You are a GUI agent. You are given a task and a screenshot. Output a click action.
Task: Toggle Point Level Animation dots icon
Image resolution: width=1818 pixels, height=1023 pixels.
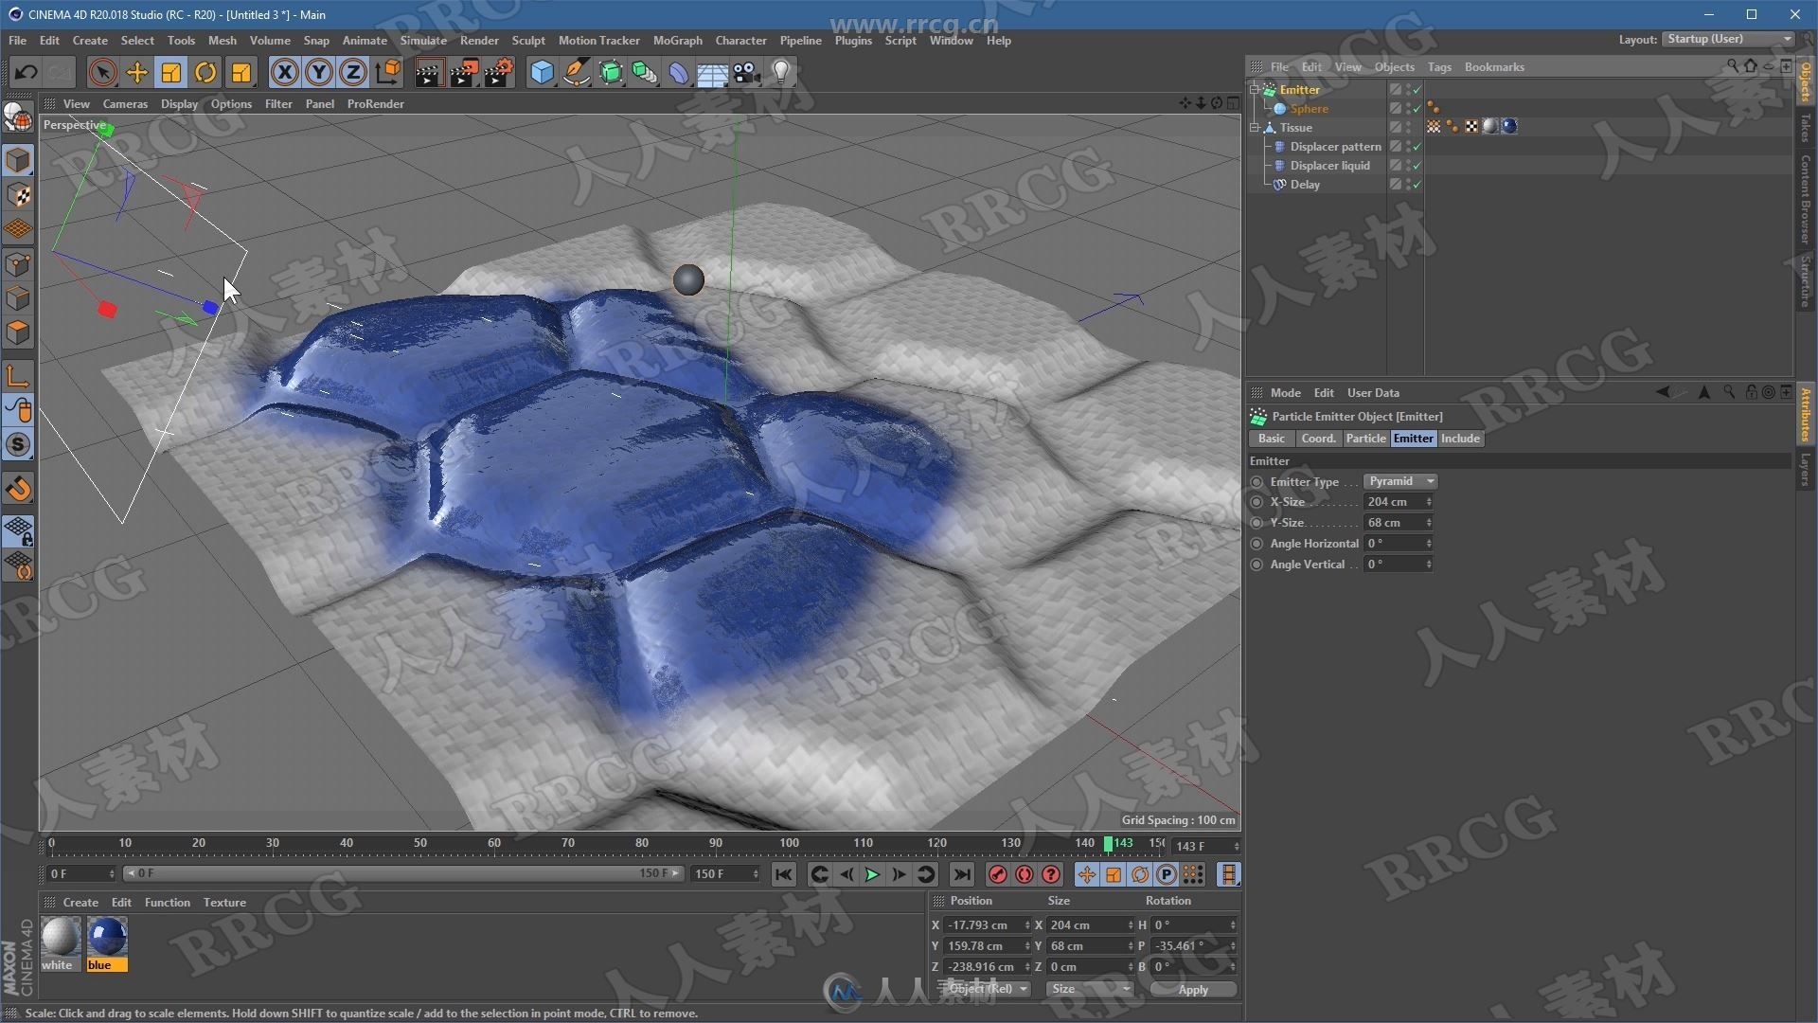pyautogui.click(x=1194, y=875)
